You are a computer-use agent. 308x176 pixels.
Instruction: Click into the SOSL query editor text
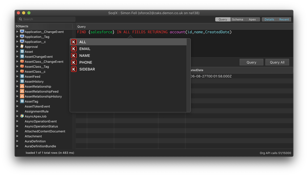(x=154, y=32)
